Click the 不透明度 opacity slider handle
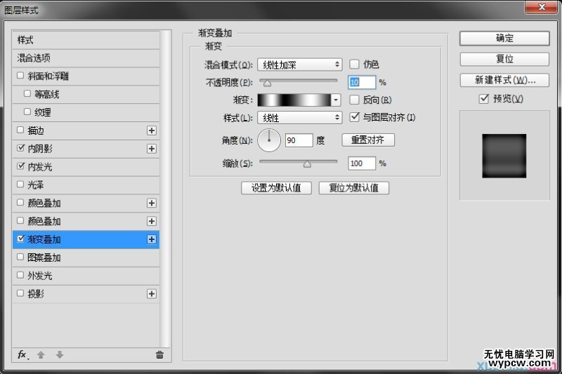The image size is (562, 374). tap(267, 83)
